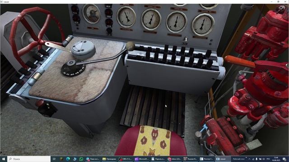
Task: Inspect the fourth gauge from the left
Action: tap(177, 22)
